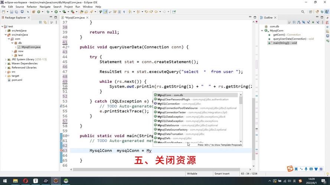Image resolution: width=330 pixels, height=185 pixels.
Task: Open Windows Start menu
Action: [x=5, y=181]
